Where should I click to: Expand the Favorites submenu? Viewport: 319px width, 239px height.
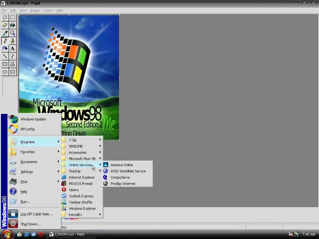34,152
